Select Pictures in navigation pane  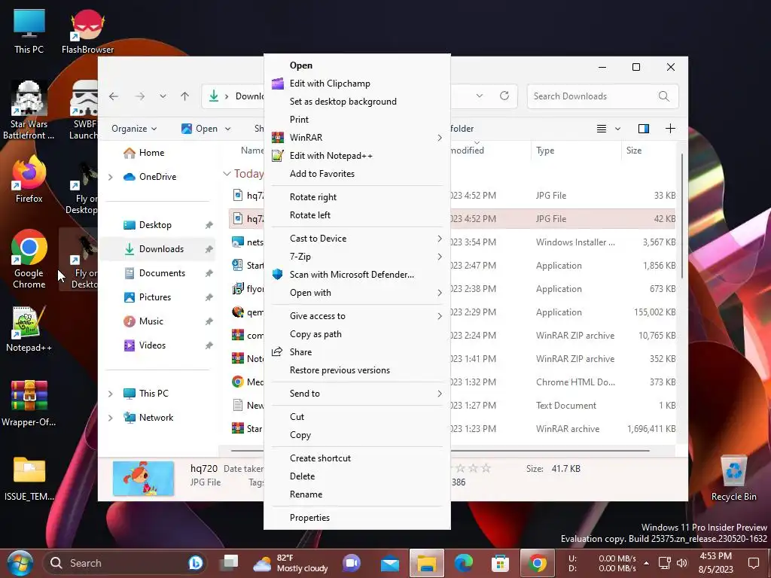click(x=155, y=297)
